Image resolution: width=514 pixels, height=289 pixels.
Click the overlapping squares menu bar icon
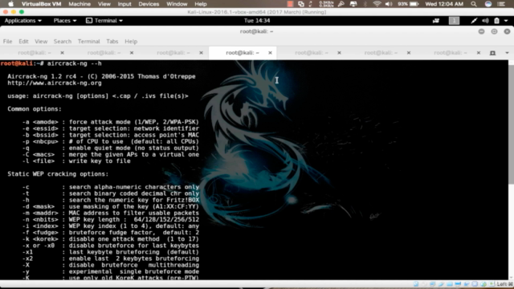[301, 4]
